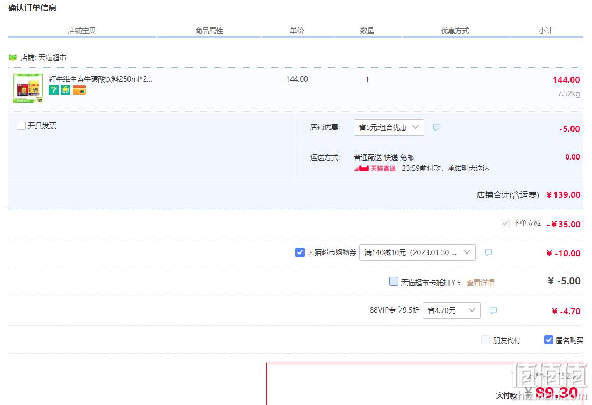Screen dimensions: 592x405
Task: Click the 优惠方式 column header
Action: click(455, 31)
